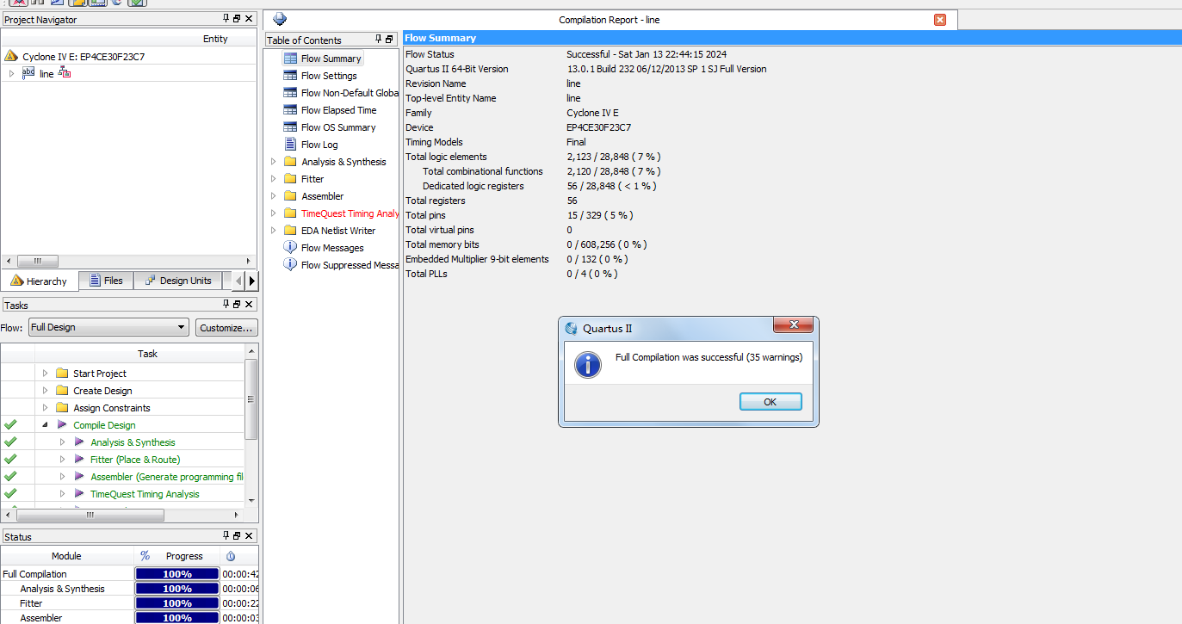Open Flow Settings in Table of Contents
The height and width of the screenshot is (624, 1182).
coord(329,76)
